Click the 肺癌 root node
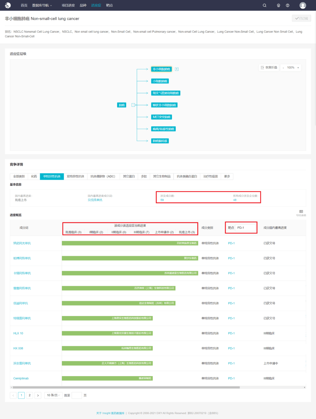Image resolution: width=316 pixels, height=419 pixels. [122, 105]
